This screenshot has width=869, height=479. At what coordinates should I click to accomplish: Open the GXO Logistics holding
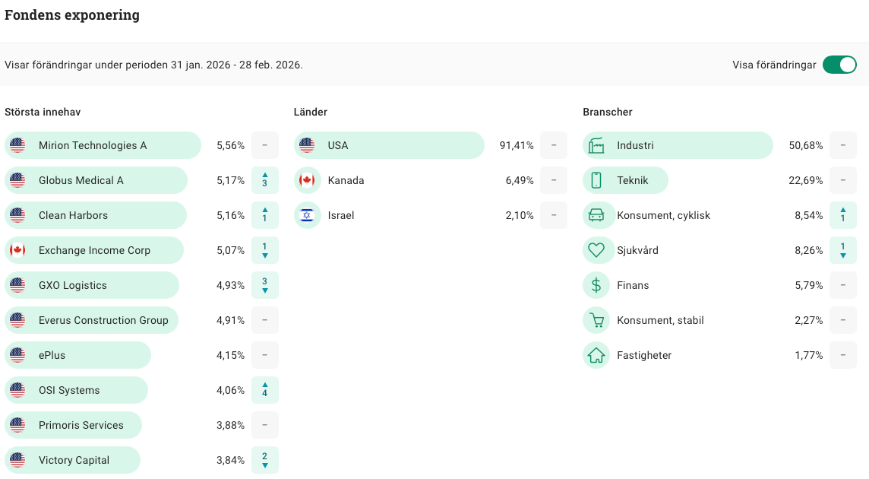[73, 285]
